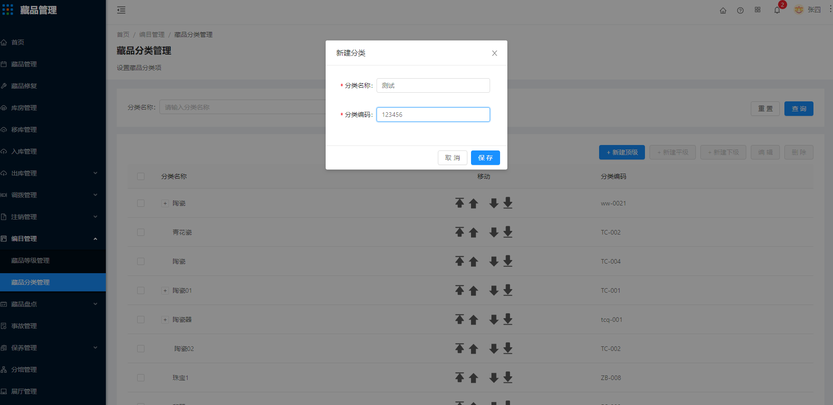Move 陶瓷 ww-0021 row down one

[494, 203]
